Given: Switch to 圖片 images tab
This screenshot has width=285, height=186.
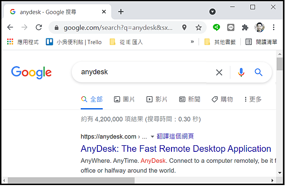Looking at the screenshot, I should [x=124, y=99].
